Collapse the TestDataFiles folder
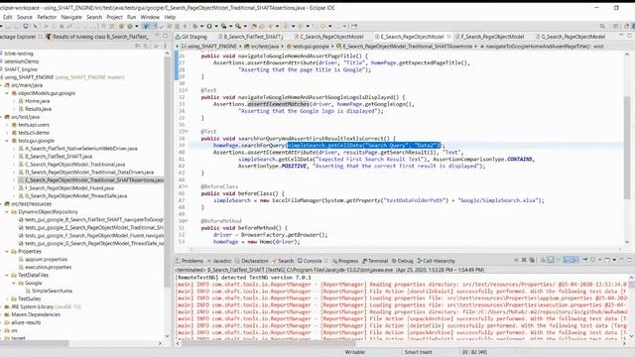 pos(7,276)
